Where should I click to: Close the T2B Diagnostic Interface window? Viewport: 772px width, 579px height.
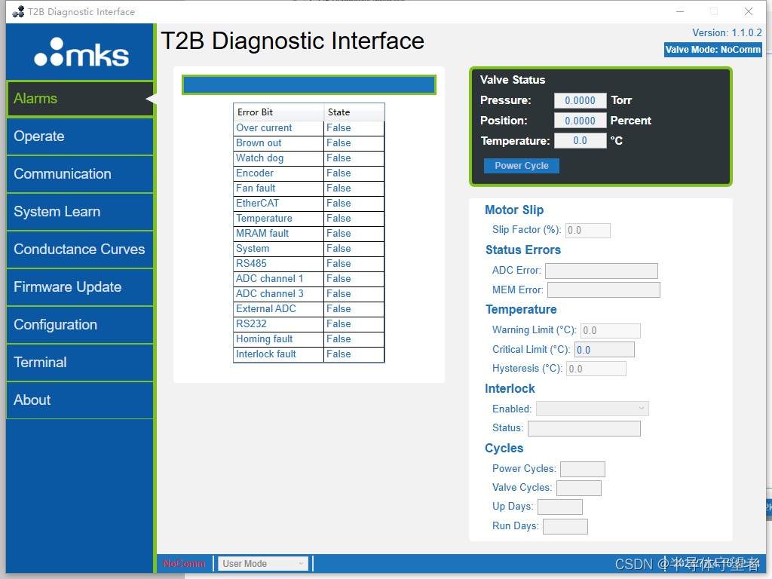pyautogui.click(x=749, y=11)
